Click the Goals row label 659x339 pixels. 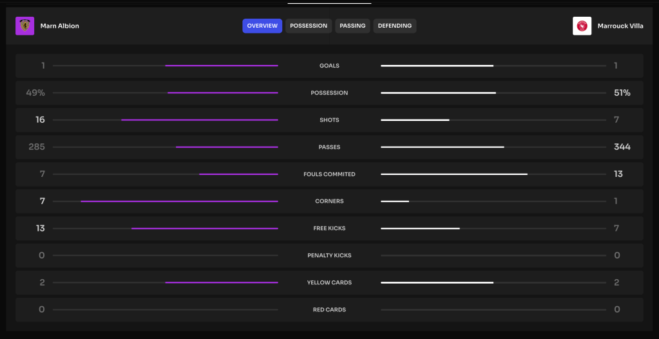329,66
